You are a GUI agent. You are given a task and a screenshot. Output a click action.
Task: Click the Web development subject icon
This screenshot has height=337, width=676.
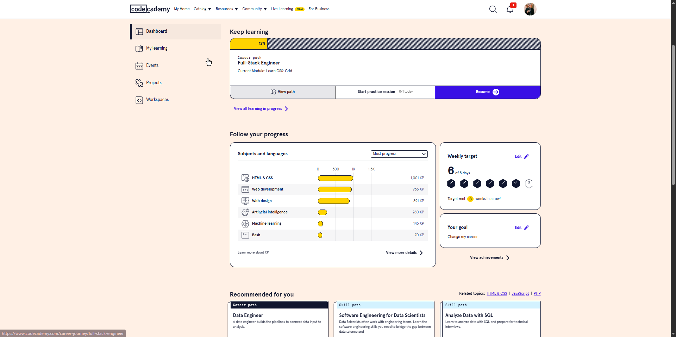245,189
